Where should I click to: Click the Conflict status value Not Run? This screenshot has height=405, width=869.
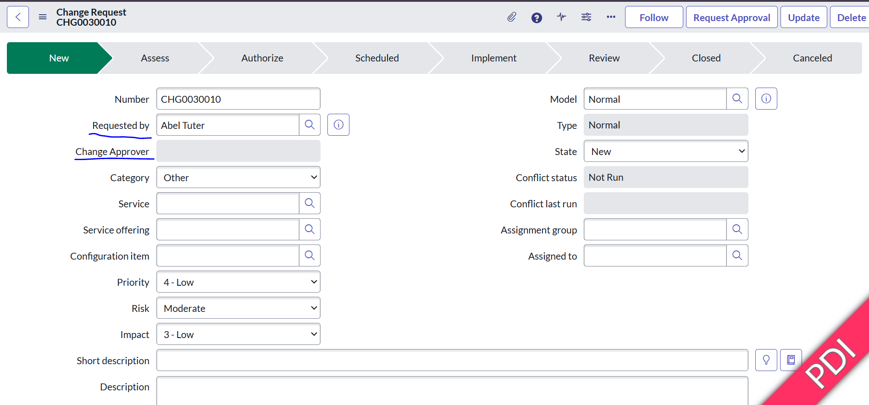(x=666, y=177)
